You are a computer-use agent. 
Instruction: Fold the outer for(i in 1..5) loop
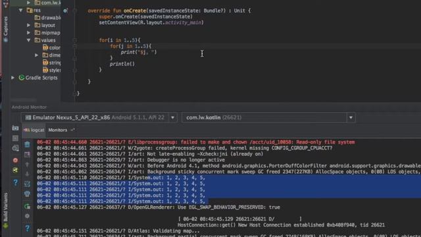point(75,40)
